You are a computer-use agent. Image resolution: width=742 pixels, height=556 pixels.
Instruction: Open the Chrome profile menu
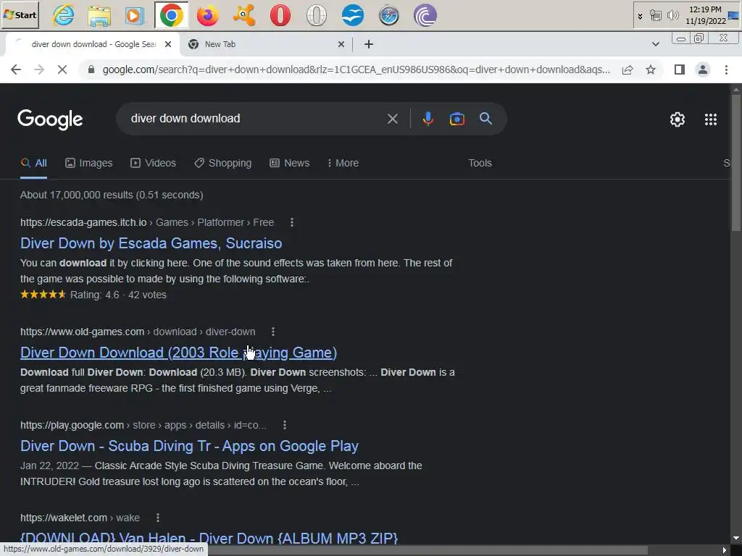(703, 69)
